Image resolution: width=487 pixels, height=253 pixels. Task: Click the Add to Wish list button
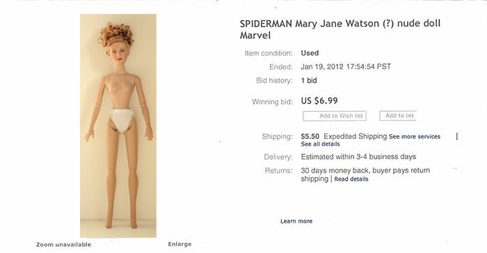pos(335,116)
